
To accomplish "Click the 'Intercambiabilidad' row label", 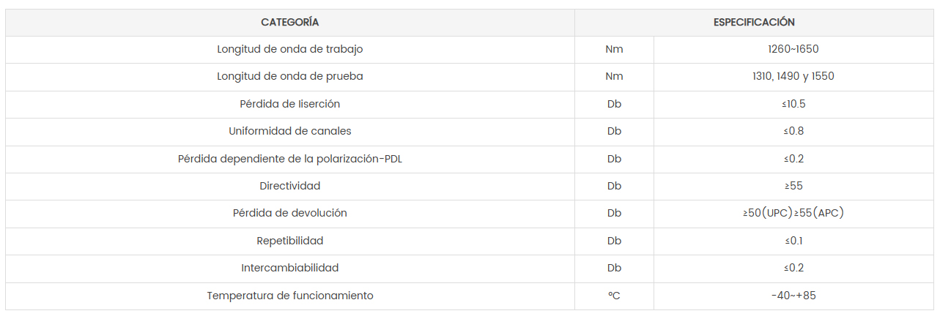I will tap(290, 269).
